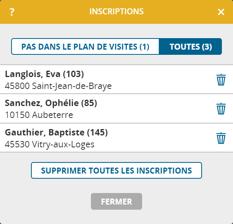Click Supprimer toutes les inscriptions button
Screen dimensions: 233x224
point(116,170)
